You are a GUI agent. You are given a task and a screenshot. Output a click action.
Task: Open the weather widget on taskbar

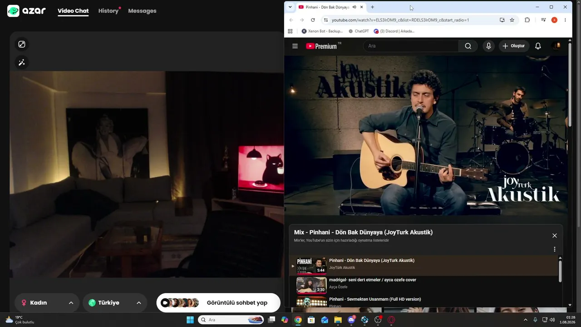20,320
